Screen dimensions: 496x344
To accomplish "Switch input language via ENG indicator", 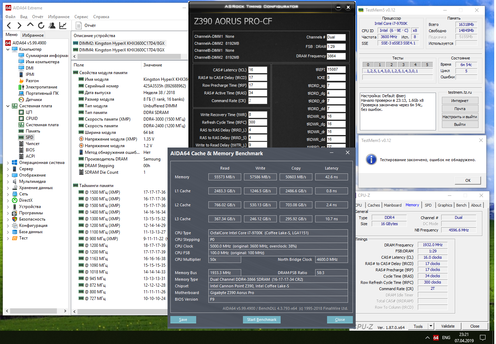I will click(446, 338).
